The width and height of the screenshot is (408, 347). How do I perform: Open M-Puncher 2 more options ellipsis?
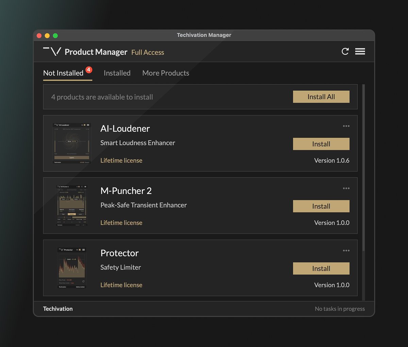click(x=346, y=188)
